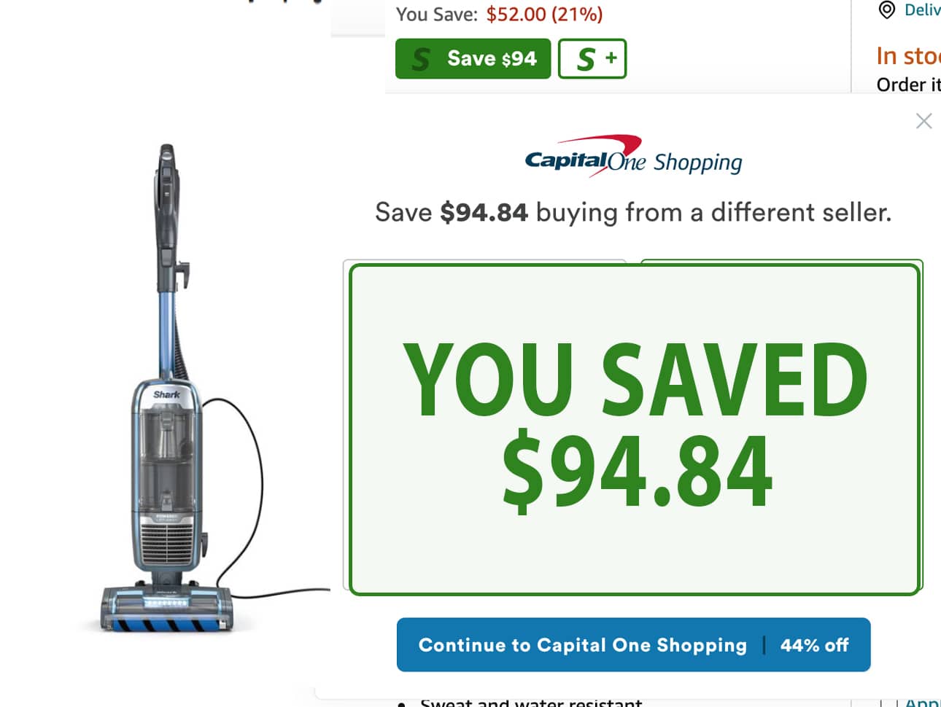Click the You Save $52.00 (21%) amount

tap(544, 14)
